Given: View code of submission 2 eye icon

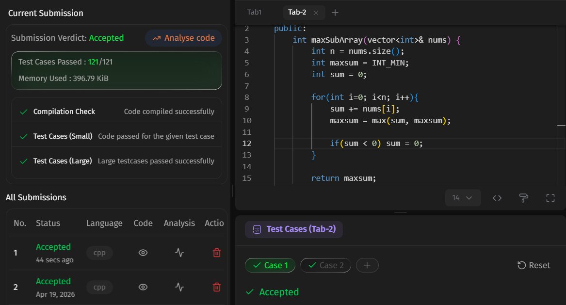Looking at the screenshot, I should pos(143,287).
